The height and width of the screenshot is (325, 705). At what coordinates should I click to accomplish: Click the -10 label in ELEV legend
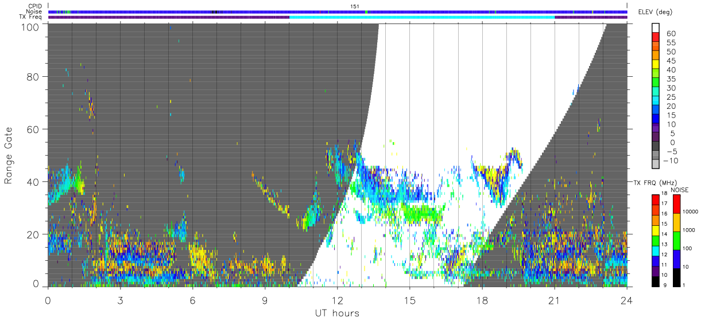(672, 160)
